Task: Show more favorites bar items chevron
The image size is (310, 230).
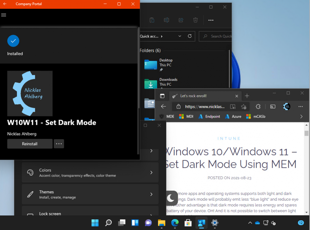Action: tap(301, 116)
